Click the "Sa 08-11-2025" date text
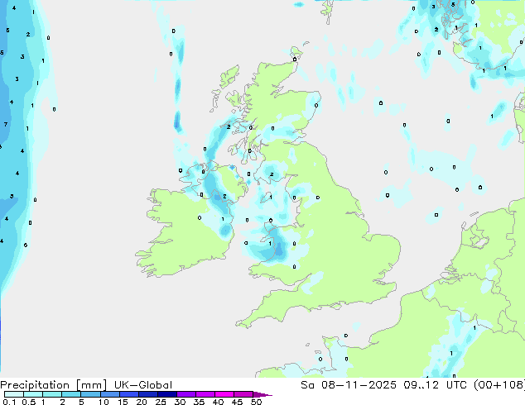The height and width of the screenshot is (405, 525). click(349, 385)
